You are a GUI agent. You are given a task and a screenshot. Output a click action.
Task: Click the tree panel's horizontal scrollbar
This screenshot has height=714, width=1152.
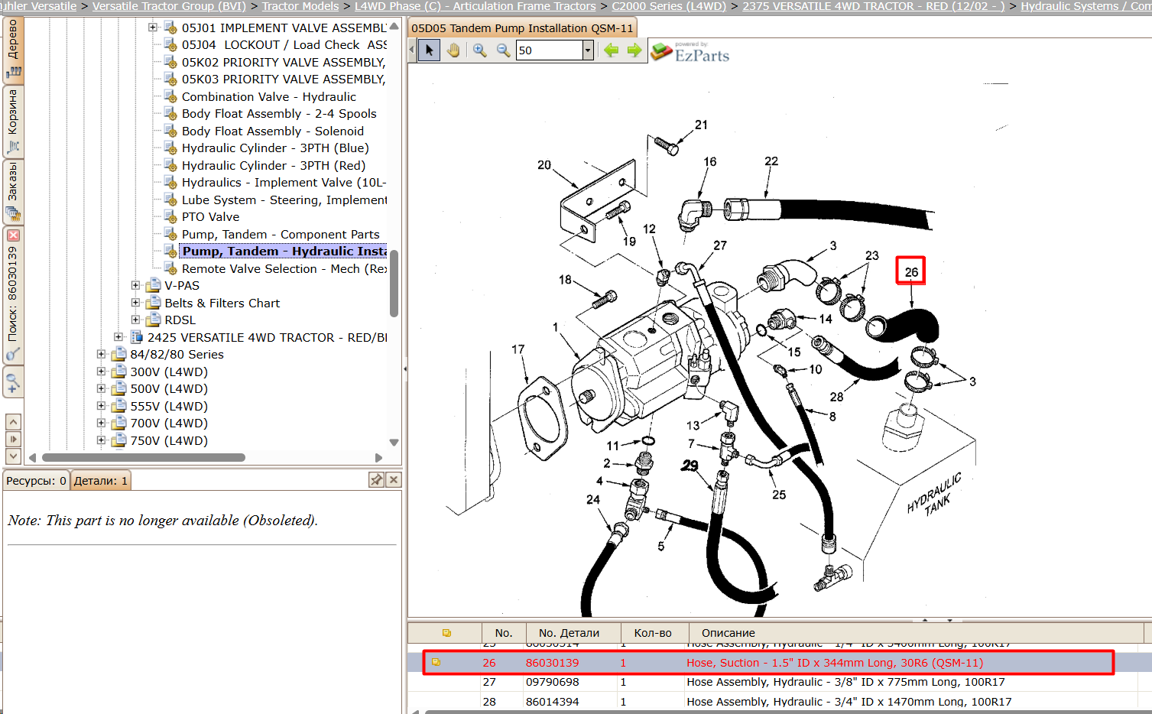144,458
